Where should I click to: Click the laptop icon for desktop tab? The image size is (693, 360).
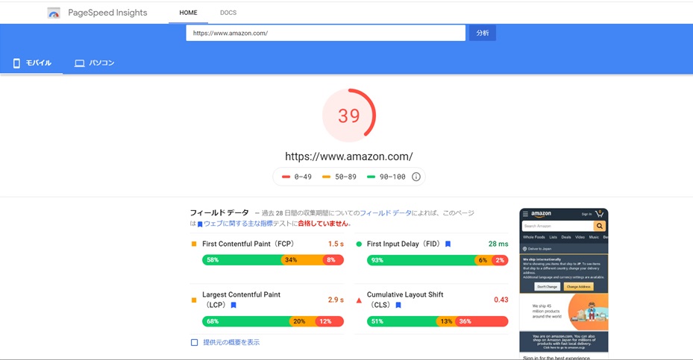point(79,63)
